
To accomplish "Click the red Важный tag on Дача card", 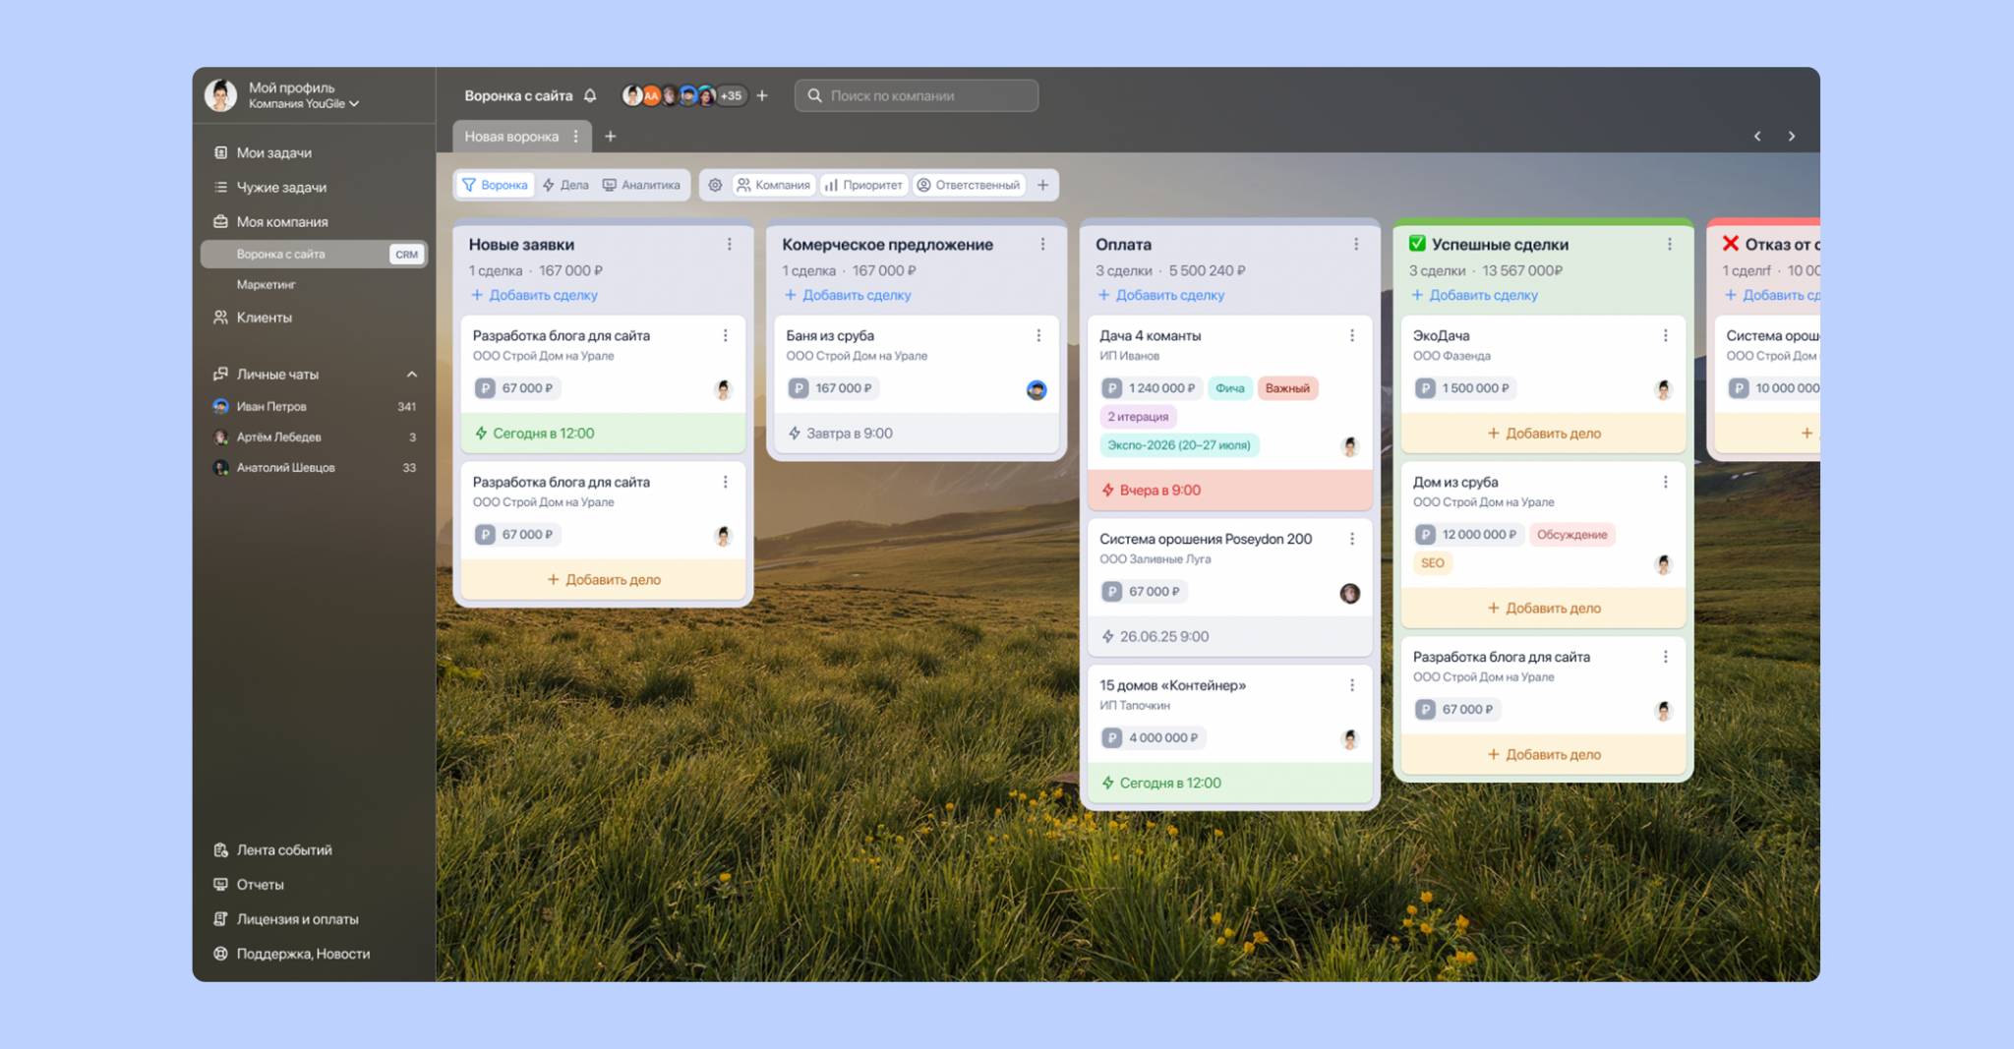I will [x=1286, y=388].
